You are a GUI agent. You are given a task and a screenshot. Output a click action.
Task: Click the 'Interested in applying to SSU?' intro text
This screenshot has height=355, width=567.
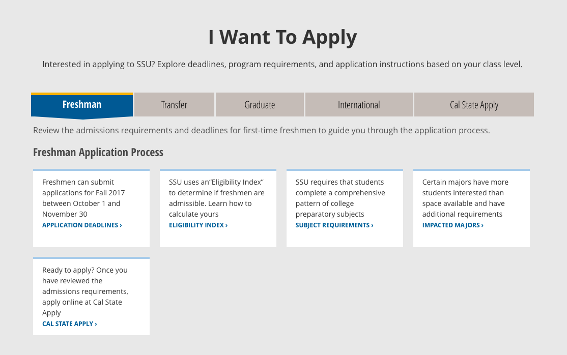click(282, 65)
